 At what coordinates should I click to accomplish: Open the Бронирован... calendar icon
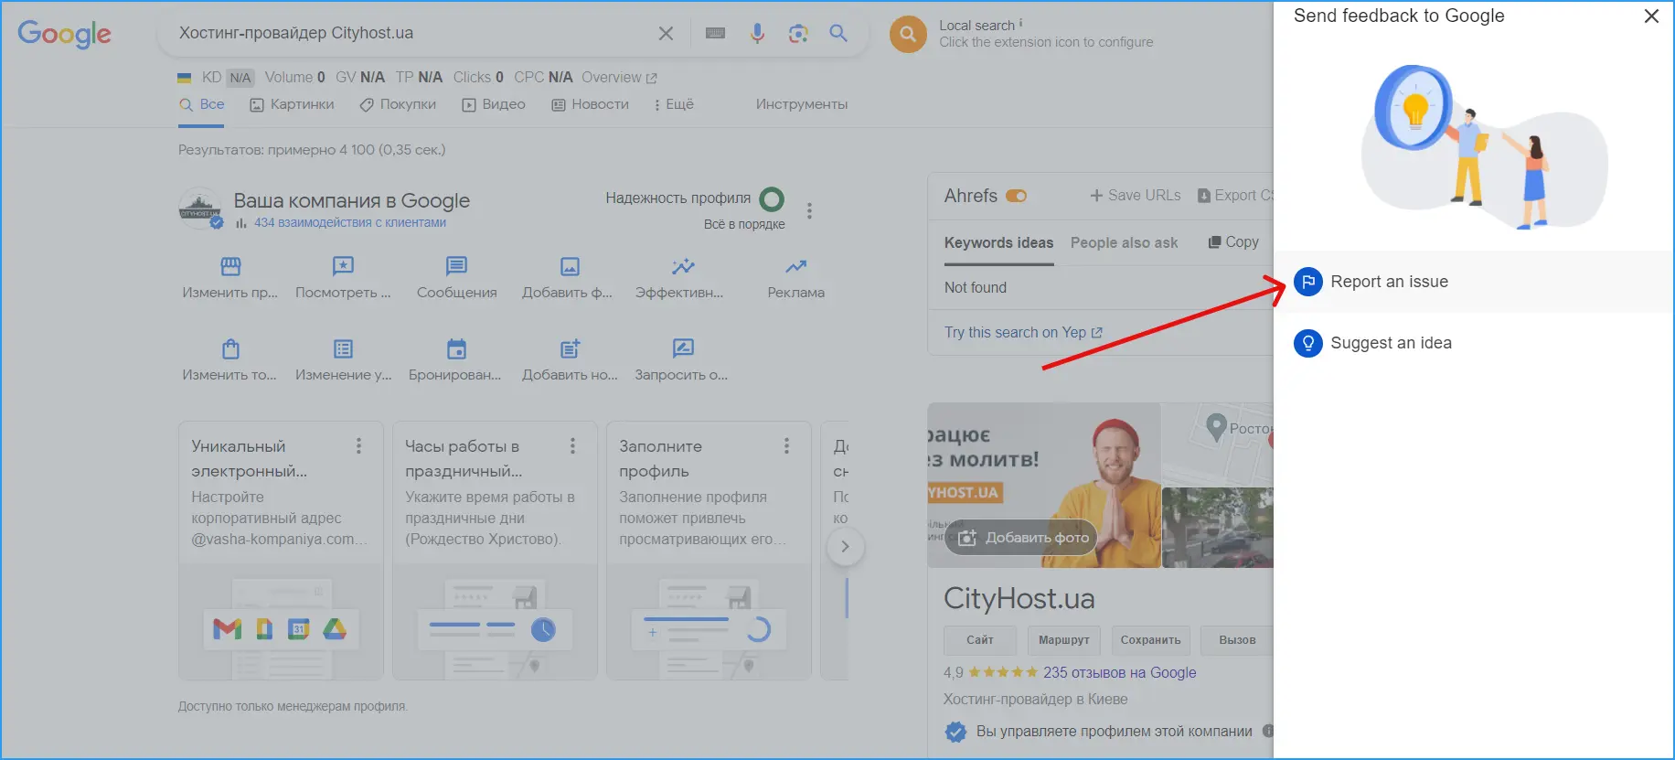point(456,348)
